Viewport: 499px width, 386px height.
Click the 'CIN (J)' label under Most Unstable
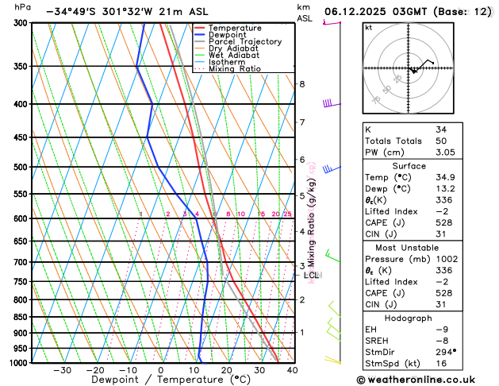point(381,305)
